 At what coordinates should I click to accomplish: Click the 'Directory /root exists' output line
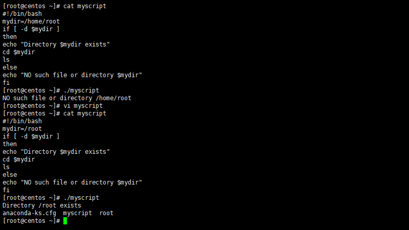(42, 205)
